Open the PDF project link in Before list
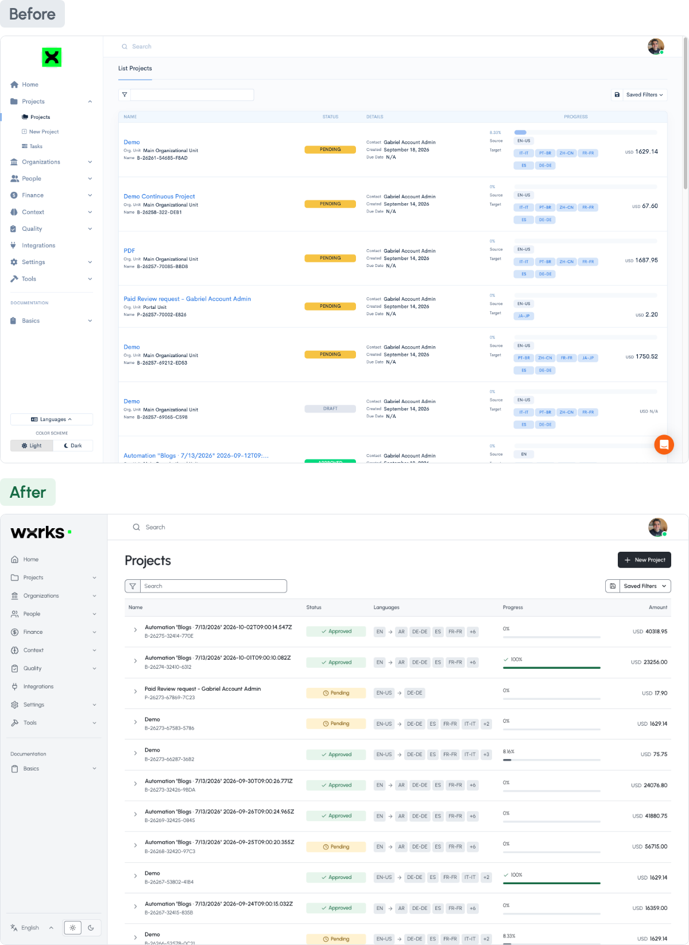Viewport: 689px width, 945px height. (129, 251)
